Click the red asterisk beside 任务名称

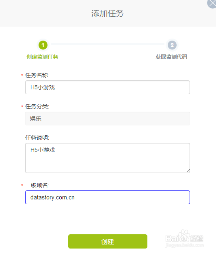tap(22, 75)
